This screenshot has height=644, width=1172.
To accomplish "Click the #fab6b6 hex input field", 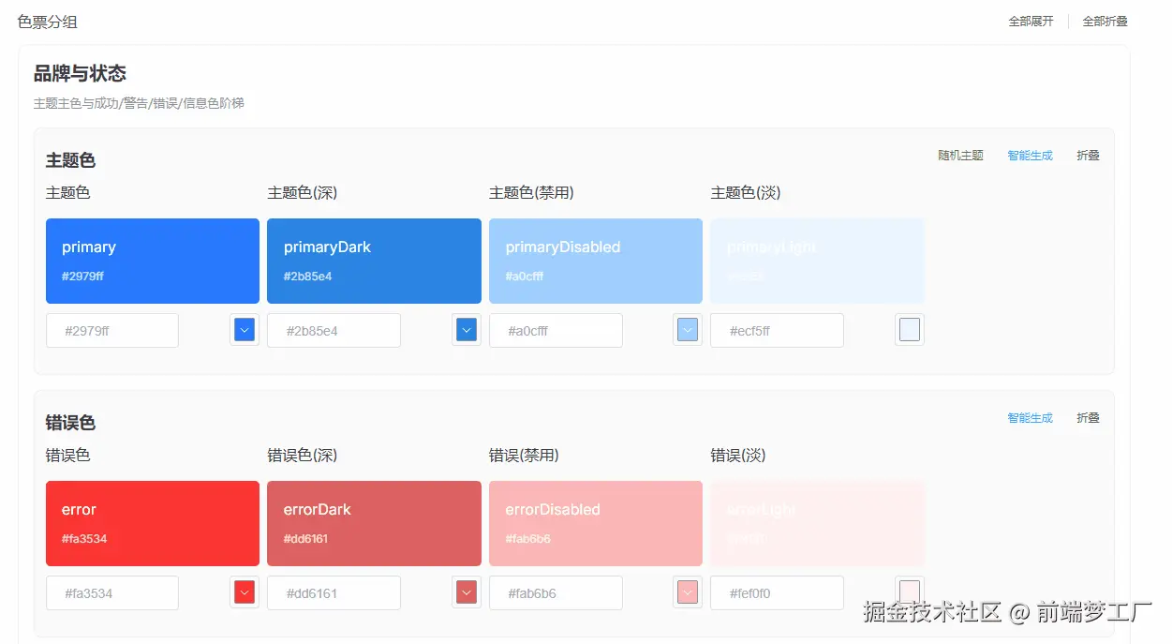I will (x=556, y=592).
